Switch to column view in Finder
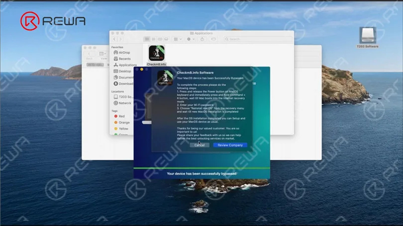Viewport: 403px width, 226px height. [160, 39]
